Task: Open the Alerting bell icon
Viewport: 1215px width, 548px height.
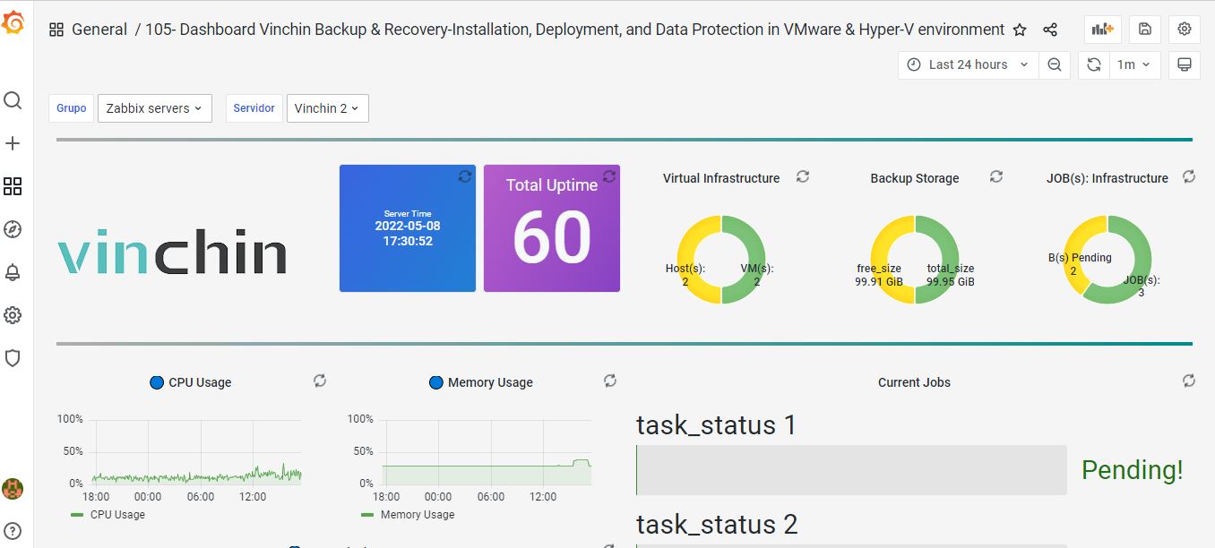Action: [13, 272]
